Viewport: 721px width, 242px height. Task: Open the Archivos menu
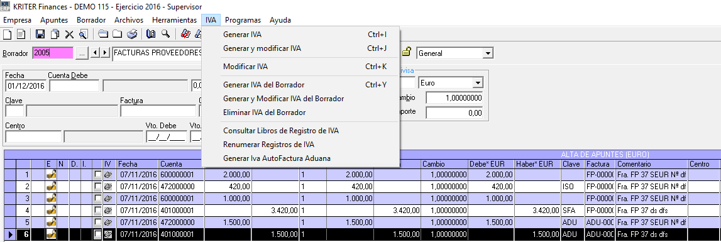129,19
